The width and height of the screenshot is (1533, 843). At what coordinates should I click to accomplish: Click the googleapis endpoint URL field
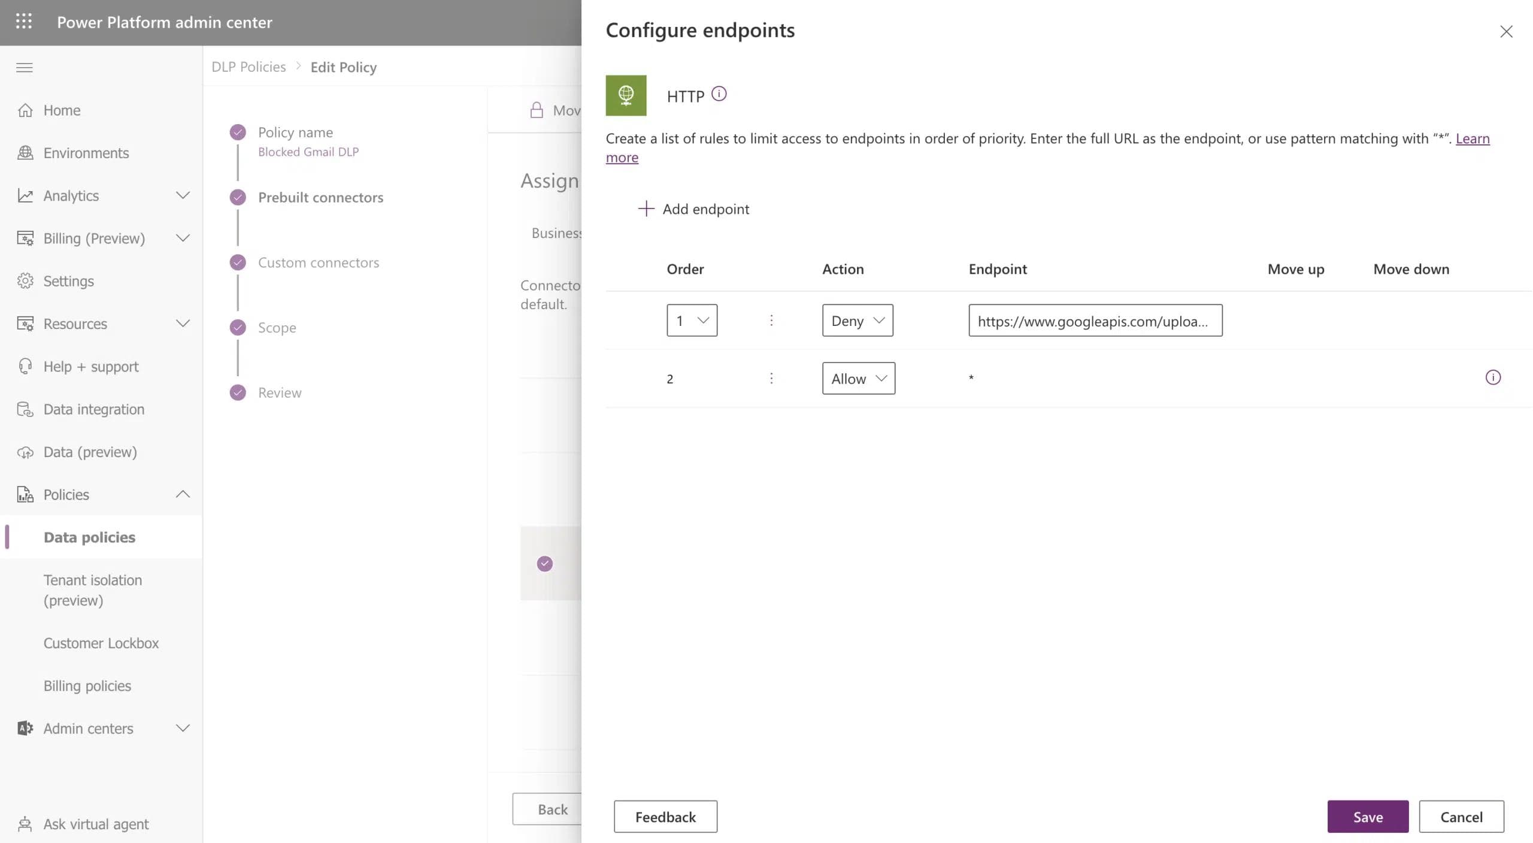1095,321
